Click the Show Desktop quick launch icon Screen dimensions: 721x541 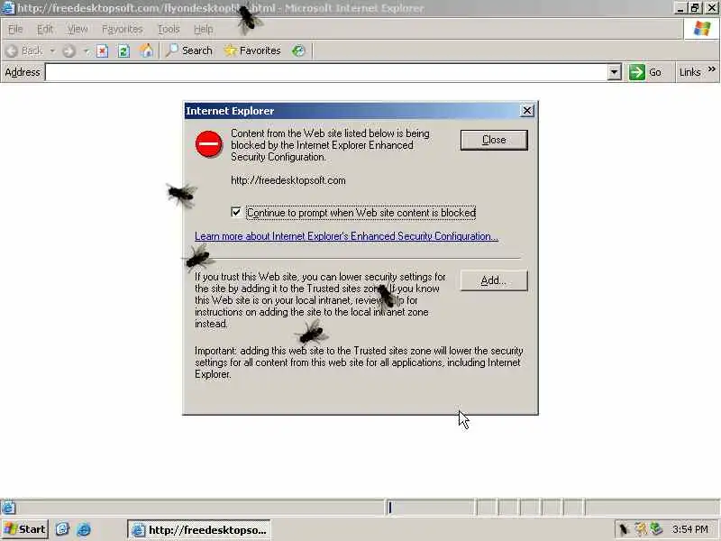point(62,529)
